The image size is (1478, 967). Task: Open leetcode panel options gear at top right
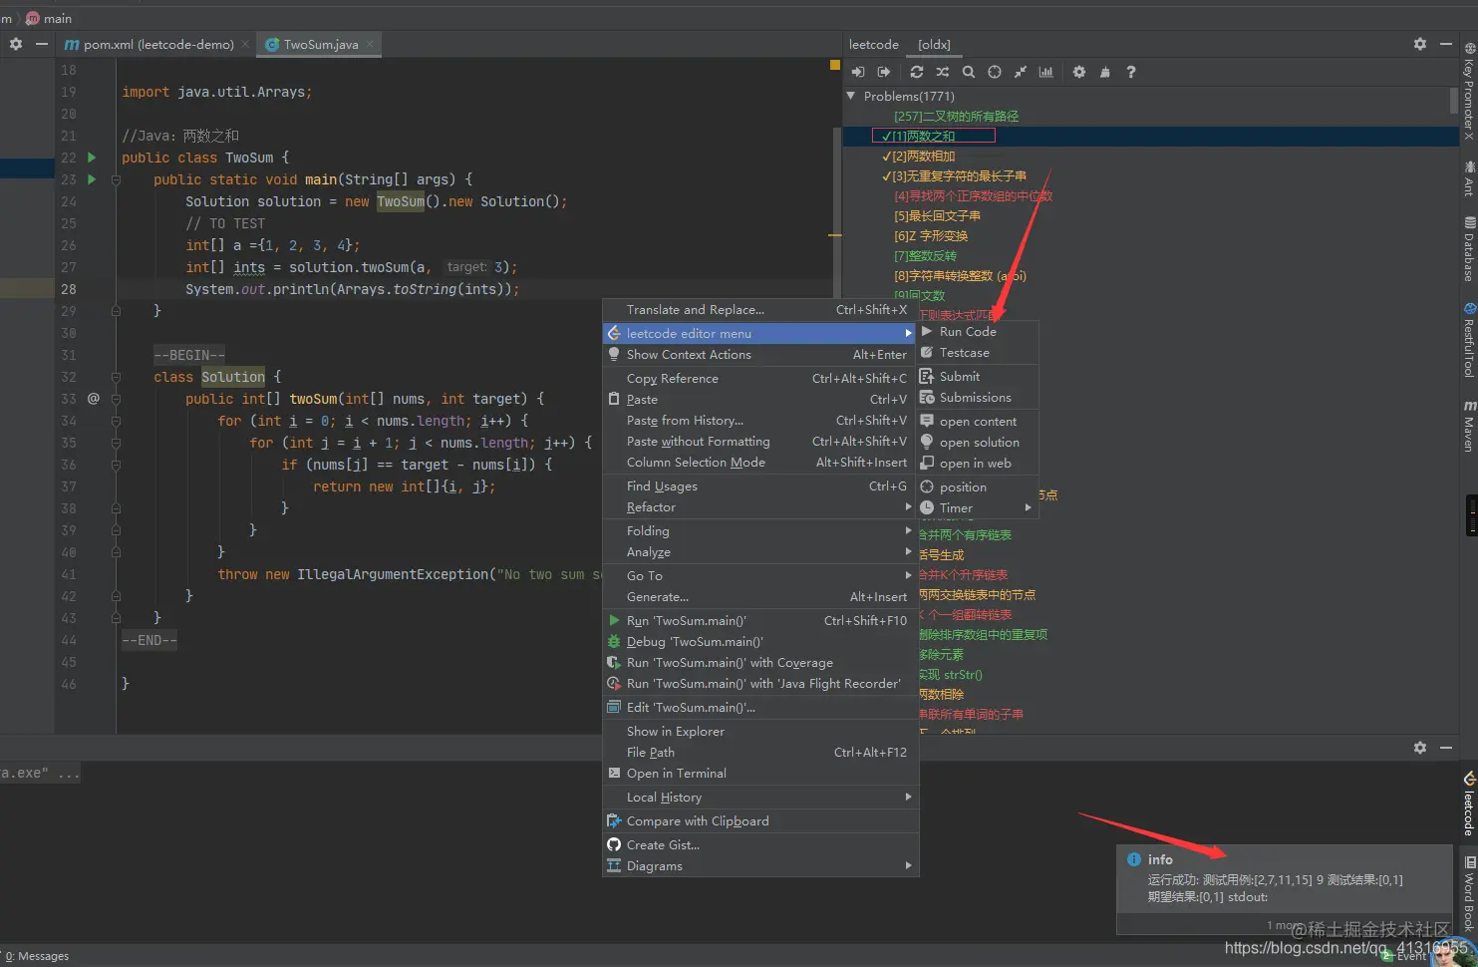click(1420, 44)
